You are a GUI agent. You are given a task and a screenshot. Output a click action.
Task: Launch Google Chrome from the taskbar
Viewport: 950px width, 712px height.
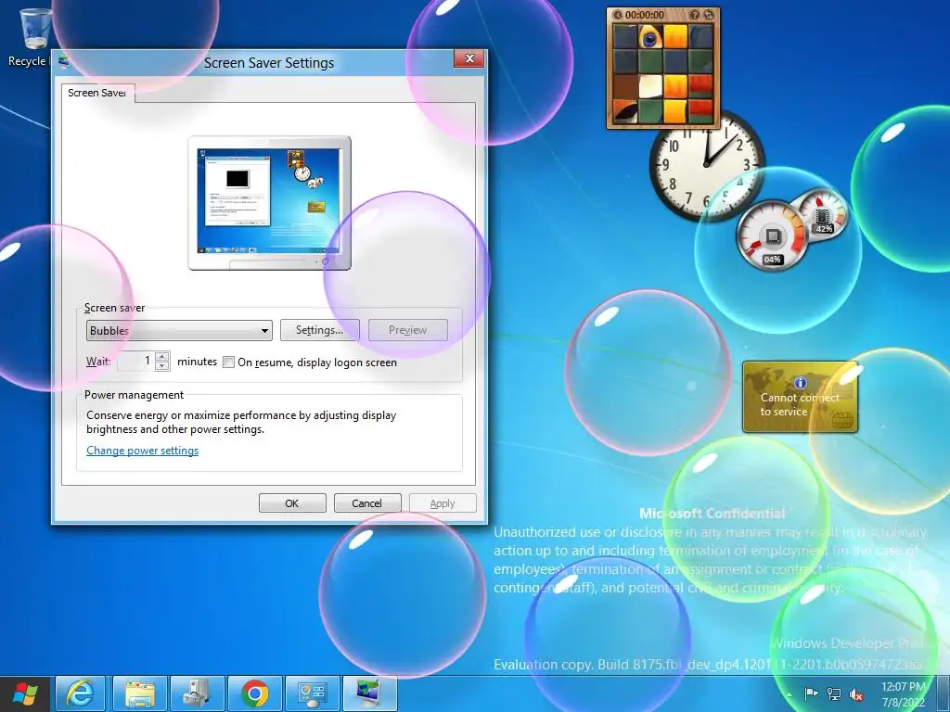coord(255,693)
